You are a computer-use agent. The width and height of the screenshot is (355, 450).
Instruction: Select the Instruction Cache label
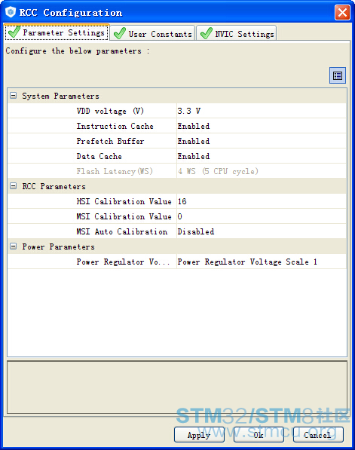coord(115,126)
